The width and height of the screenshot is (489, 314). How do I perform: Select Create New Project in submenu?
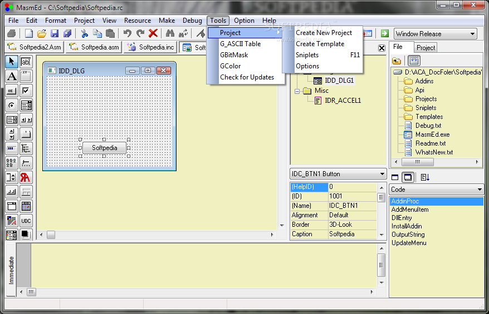(324, 33)
